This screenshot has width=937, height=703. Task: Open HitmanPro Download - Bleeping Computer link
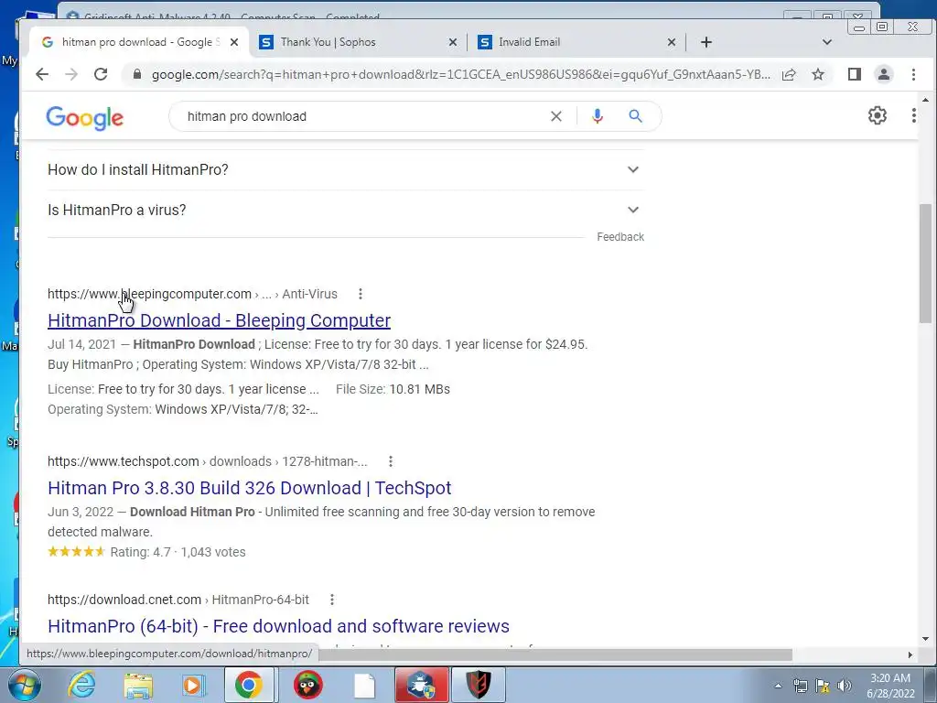(x=219, y=320)
